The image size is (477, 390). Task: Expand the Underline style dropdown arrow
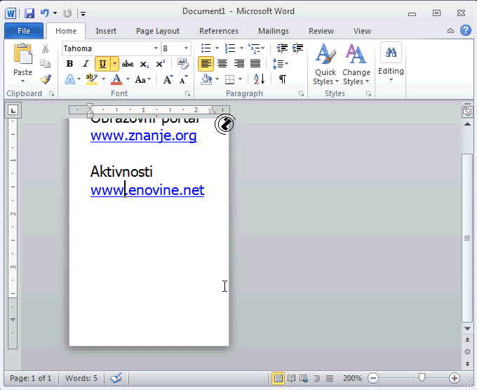point(114,64)
